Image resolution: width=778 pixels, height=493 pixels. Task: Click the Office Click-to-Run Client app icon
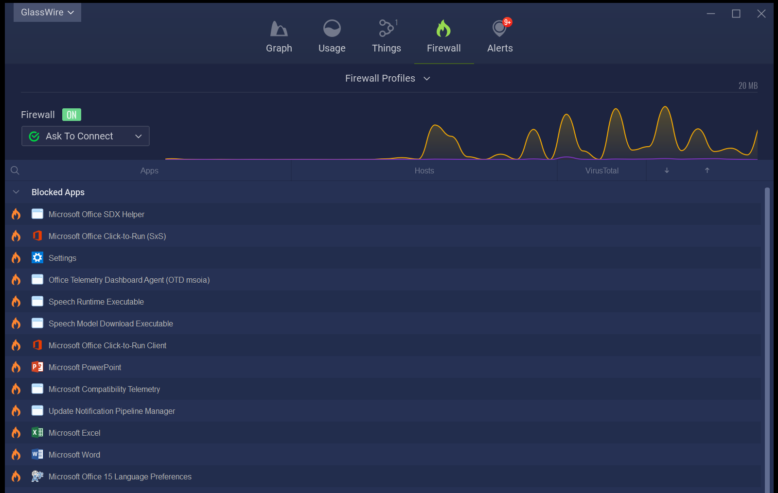pos(37,345)
